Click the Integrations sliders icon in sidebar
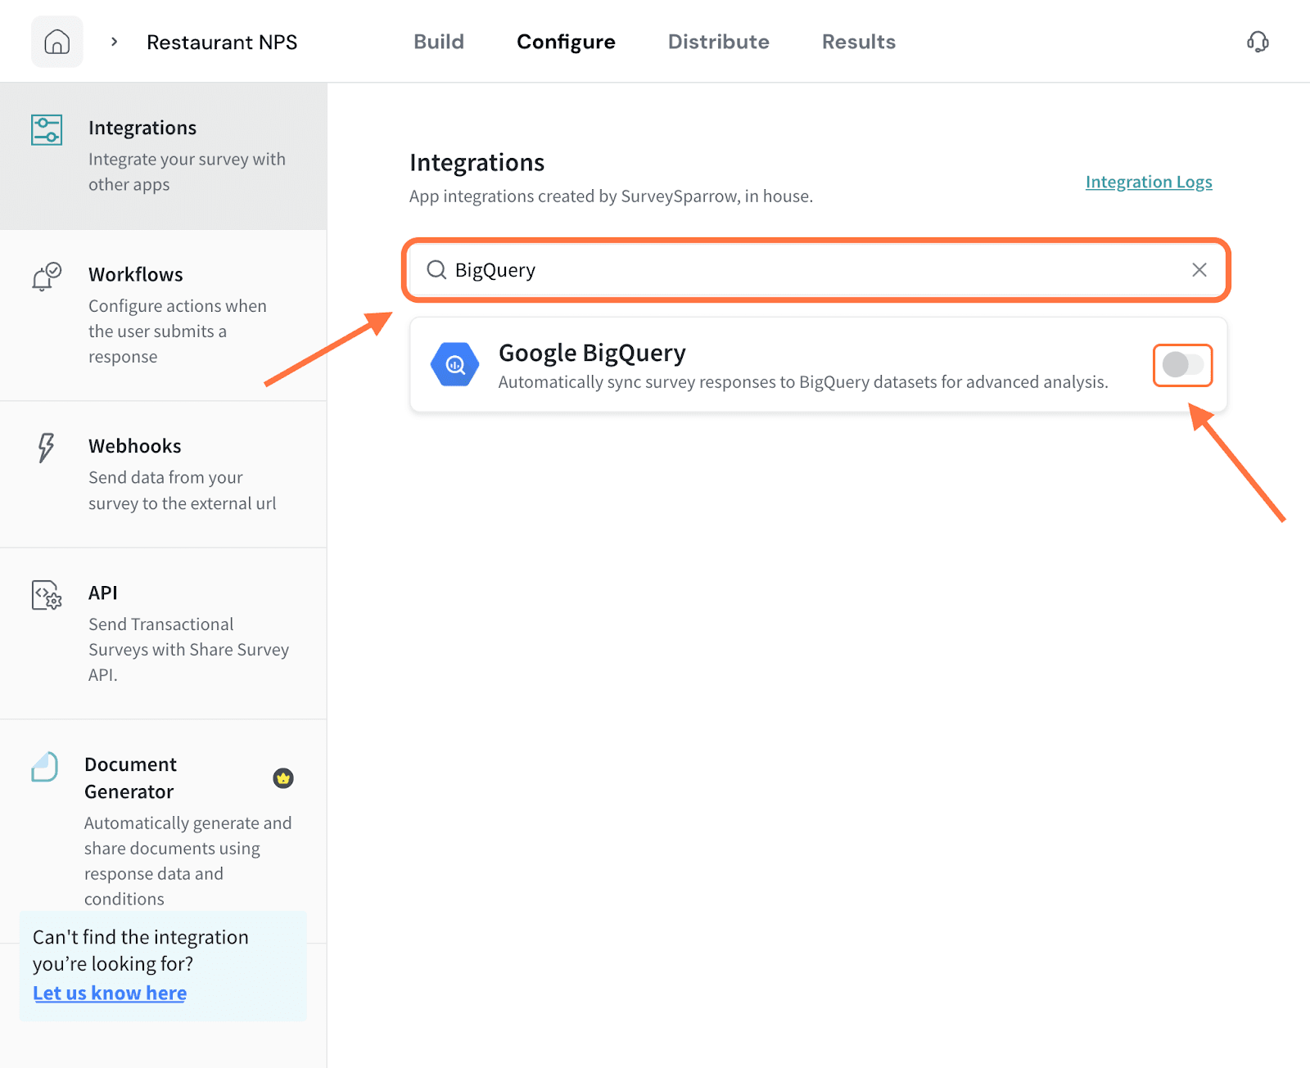This screenshot has height=1068, width=1310. [x=47, y=130]
